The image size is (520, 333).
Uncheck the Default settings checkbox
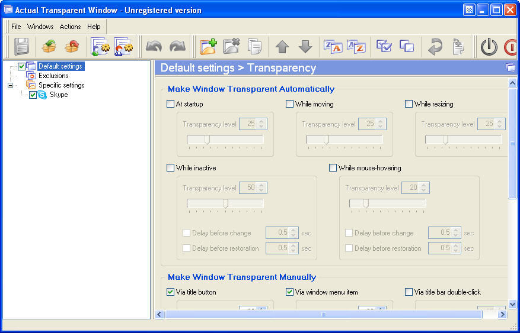coord(21,66)
